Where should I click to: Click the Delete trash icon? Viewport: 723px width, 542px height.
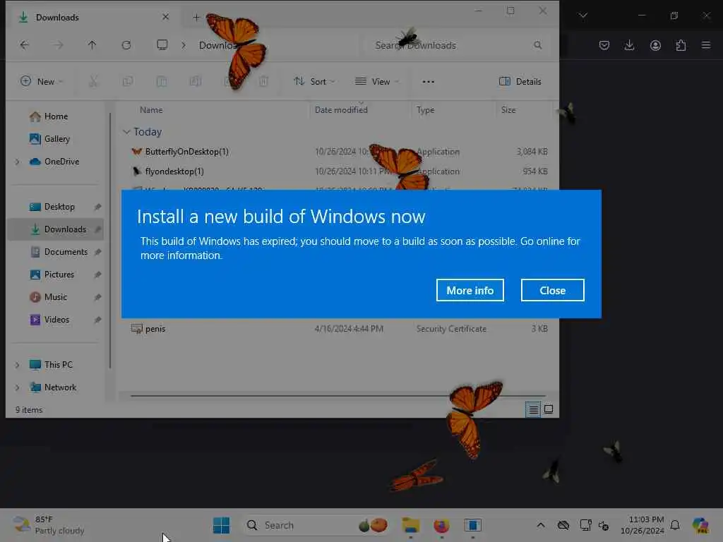click(x=263, y=82)
